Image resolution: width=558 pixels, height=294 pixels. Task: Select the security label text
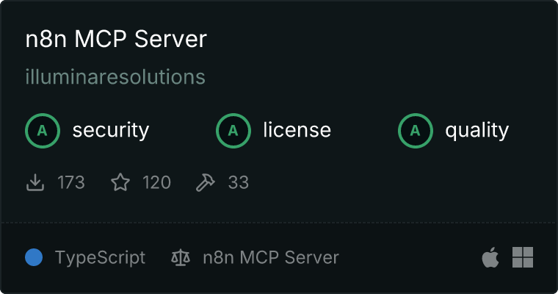(110, 131)
